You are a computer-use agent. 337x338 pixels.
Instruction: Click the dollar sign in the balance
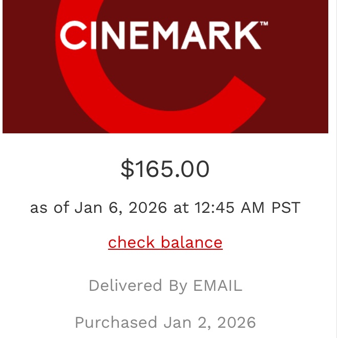click(126, 169)
